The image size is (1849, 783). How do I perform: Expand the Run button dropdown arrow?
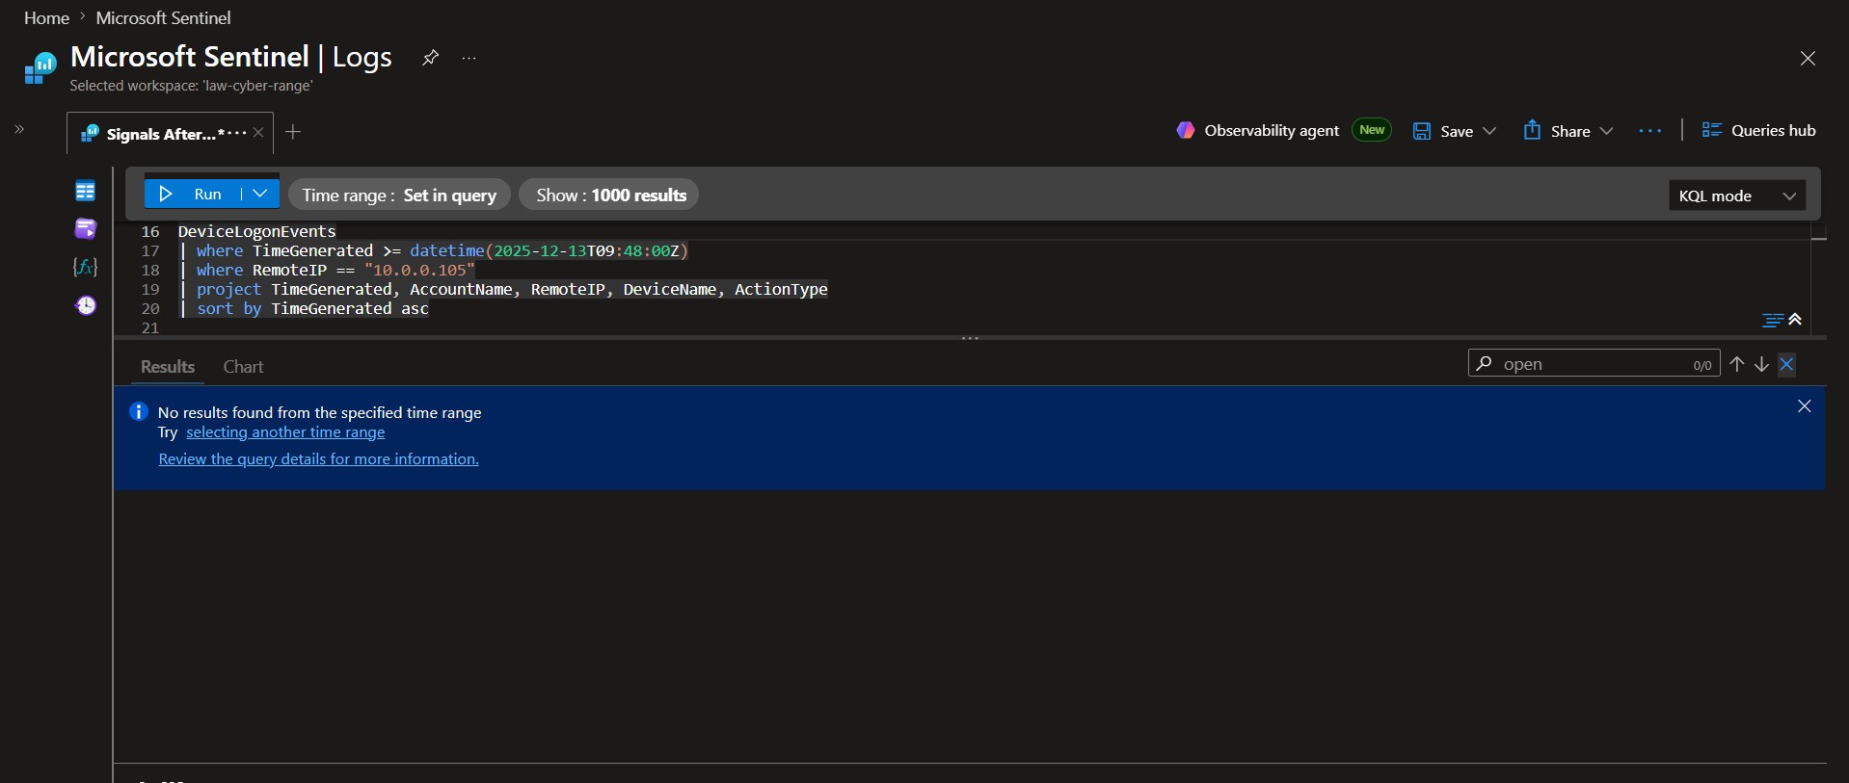[x=260, y=194]
